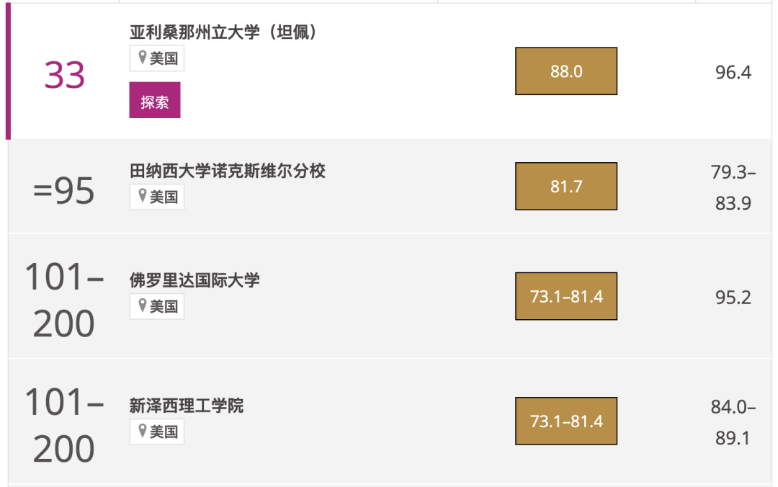Click the 84.0–89.1 score range
The image size is (778, 487).
click(x=733, y=422)
